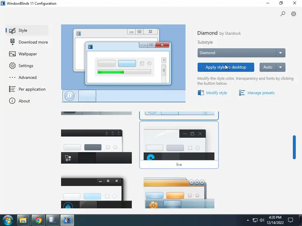Screen dimensions: 302x226
Task: Show hidden tray icons arrow
Action: tap(248, 220)
